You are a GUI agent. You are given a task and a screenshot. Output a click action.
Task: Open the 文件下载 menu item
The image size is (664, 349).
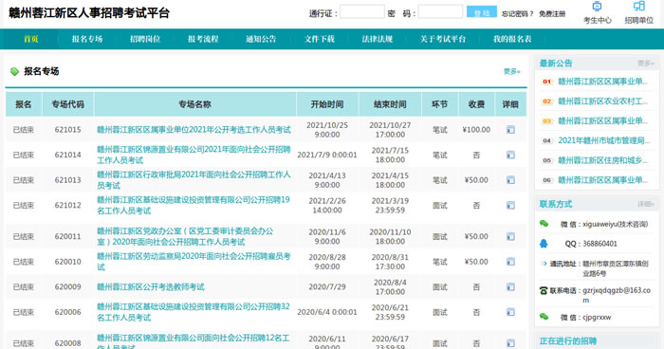coord(320,39)
